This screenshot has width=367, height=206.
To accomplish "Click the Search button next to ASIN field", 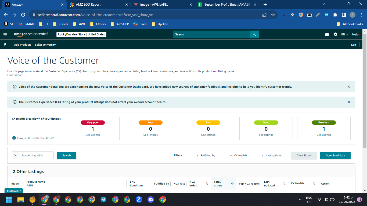I will pyautogui.click(x=67, y=155).
